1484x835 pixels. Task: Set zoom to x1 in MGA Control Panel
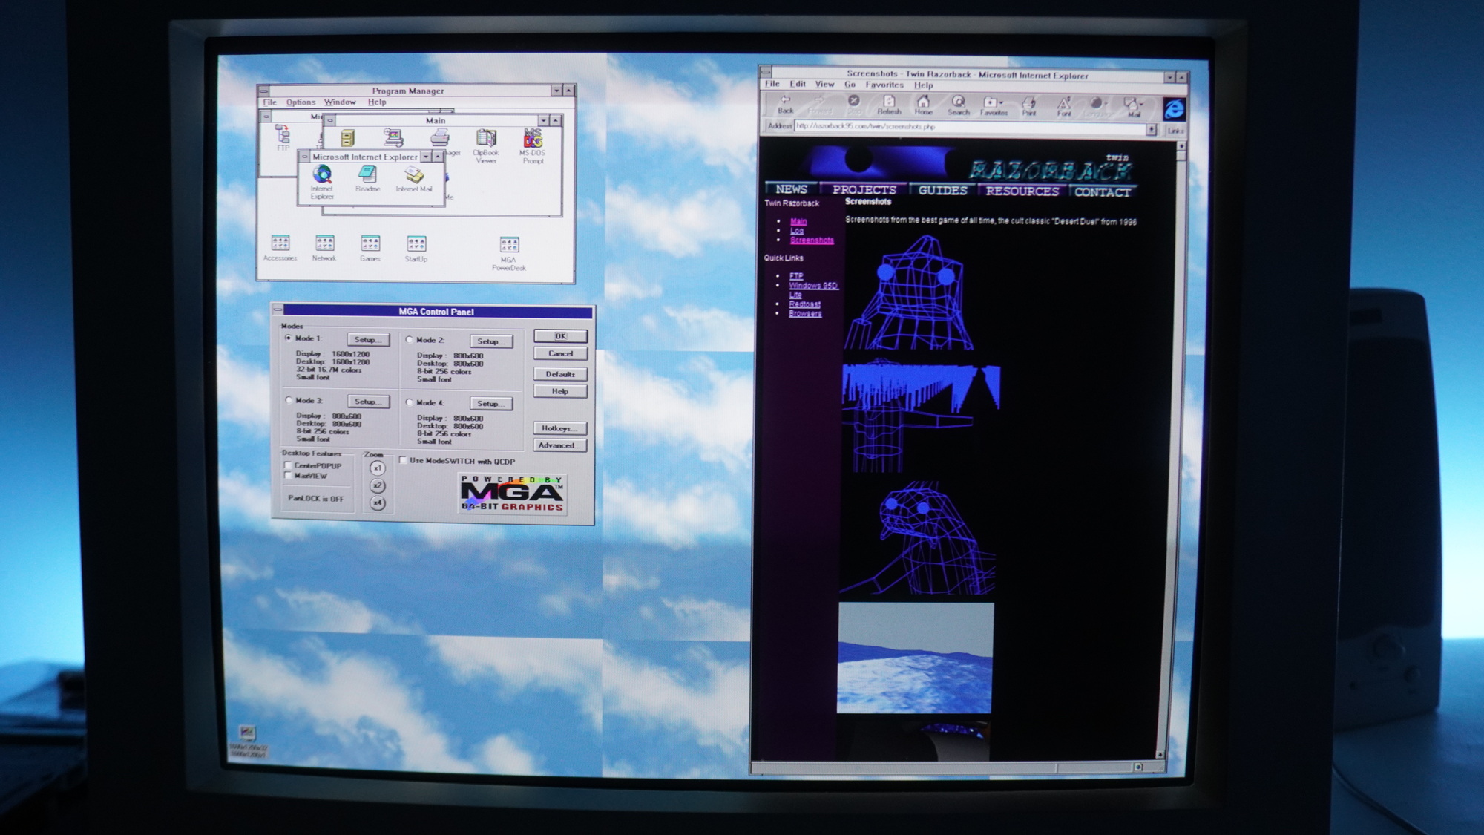pyautogui.click(x=378, y=468)
